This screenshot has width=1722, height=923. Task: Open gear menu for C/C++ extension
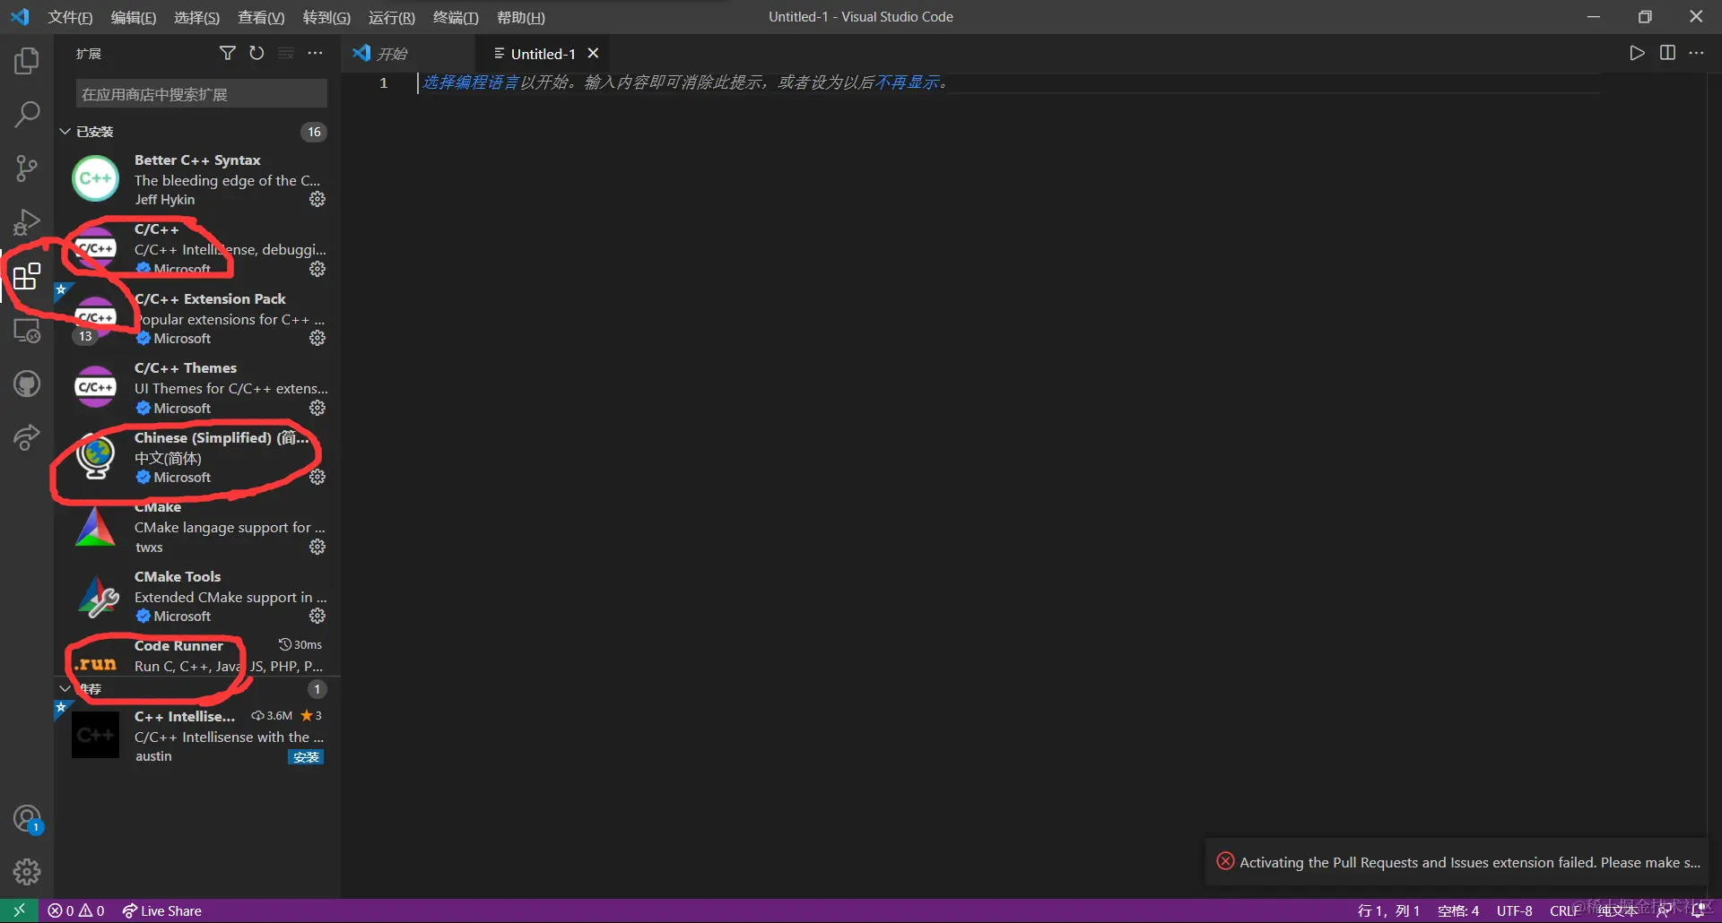317,269
